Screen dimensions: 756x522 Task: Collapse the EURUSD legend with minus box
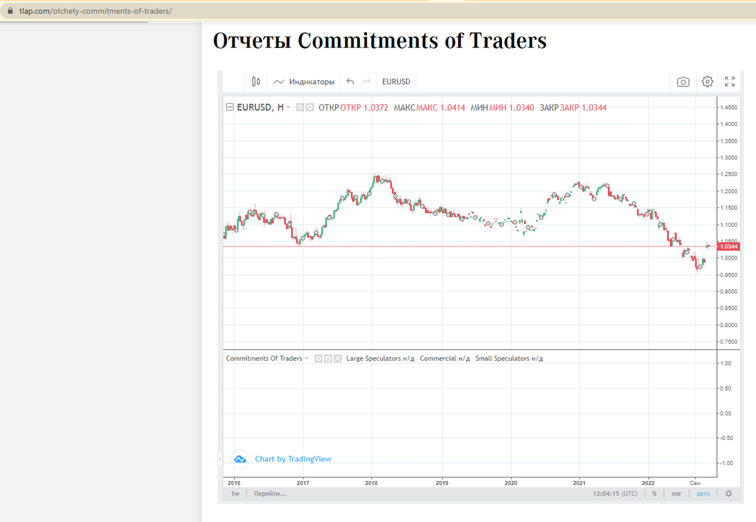[x=230, y=107]
